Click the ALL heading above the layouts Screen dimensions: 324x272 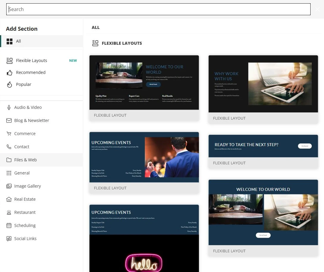(96, 27)
